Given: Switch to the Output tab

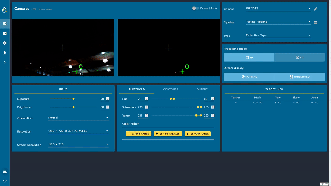Looking at the screenshot, I should pyautogui.click(x=202, y=89).
